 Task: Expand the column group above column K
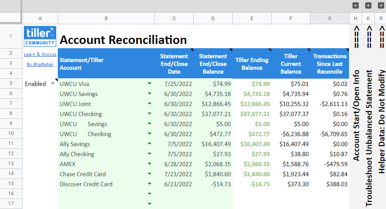[x=368, y=5]
